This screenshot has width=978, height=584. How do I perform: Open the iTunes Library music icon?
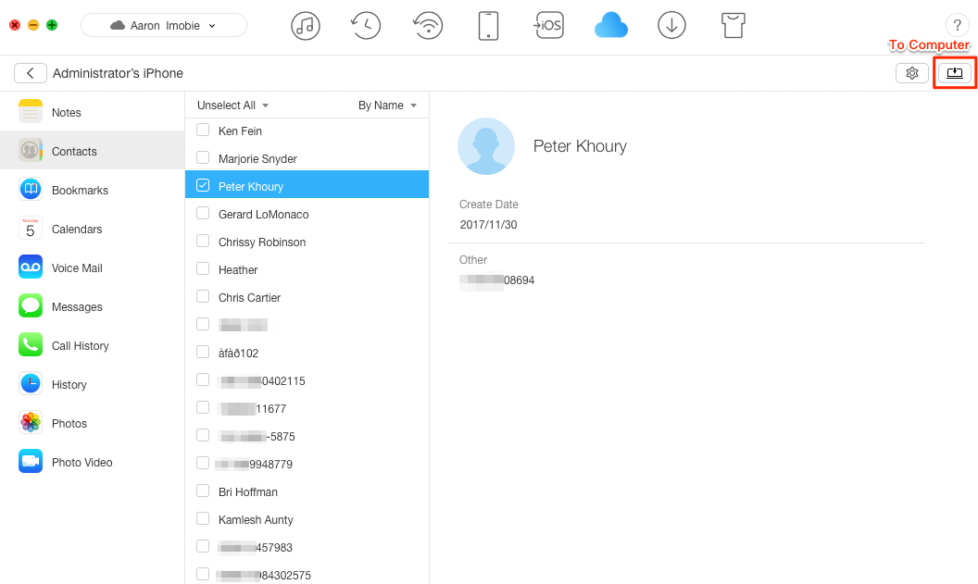(x=305, y=26)
